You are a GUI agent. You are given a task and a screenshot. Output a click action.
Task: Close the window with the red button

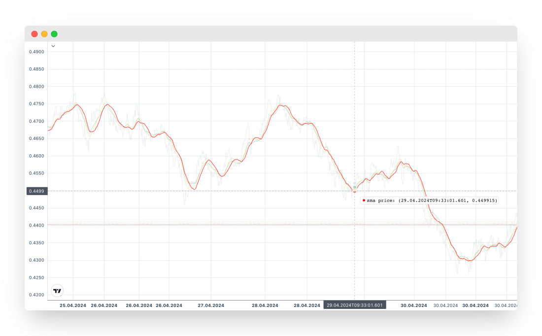pos(34,34)
